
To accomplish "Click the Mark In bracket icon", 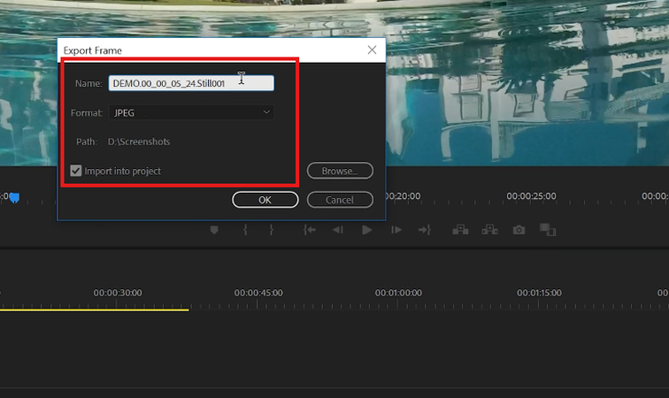I will (x=245, y=230).
